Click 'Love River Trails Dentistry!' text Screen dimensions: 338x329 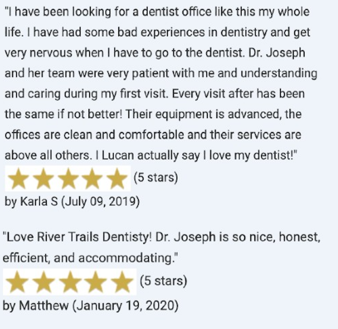coord(79,237)
